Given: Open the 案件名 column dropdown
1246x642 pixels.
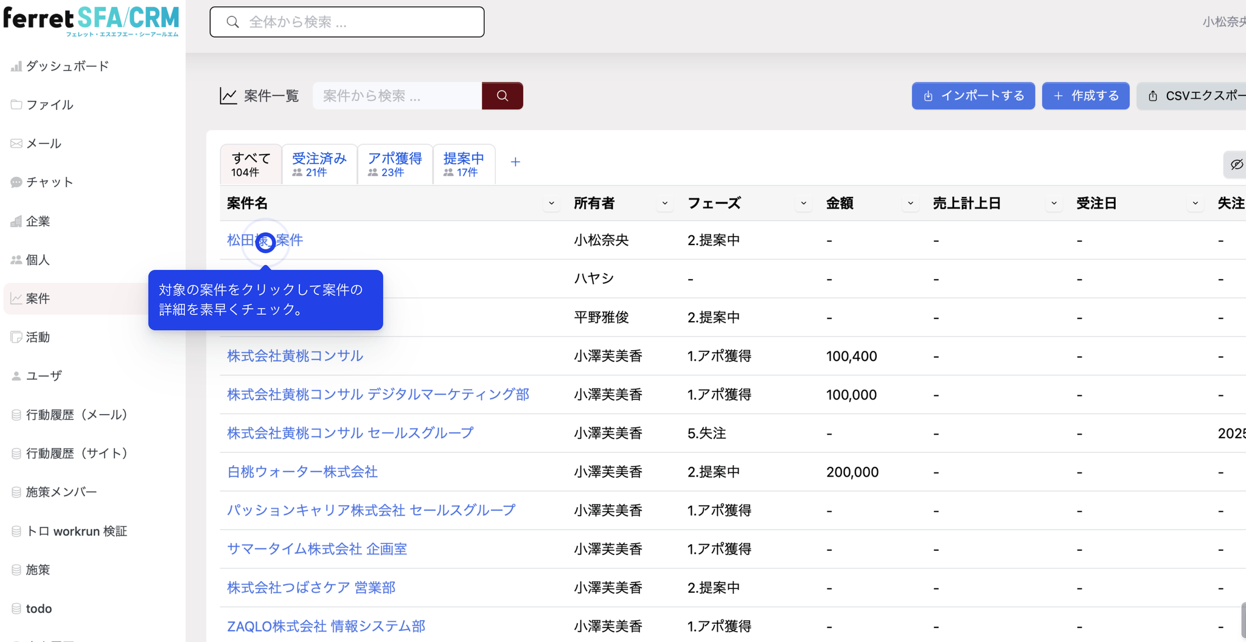Looking at the screenshot, I should pos(551,203).
